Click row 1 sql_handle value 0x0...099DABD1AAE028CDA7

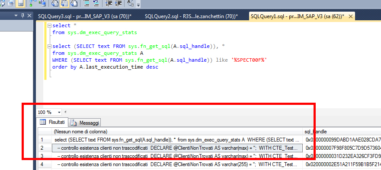342,140
